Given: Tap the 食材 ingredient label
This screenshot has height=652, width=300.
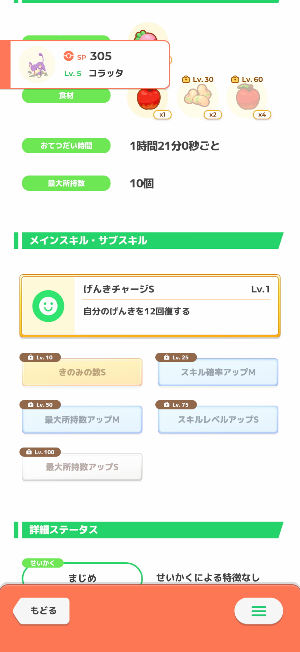Looking at the screenshot, I should tap(66, 96).
